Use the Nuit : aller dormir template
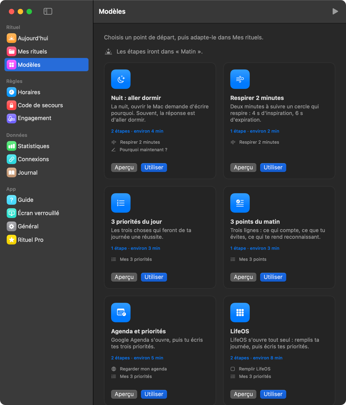346x405 pixels. (154, 168)
